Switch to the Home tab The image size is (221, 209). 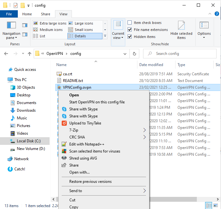(x=27, y=14)
